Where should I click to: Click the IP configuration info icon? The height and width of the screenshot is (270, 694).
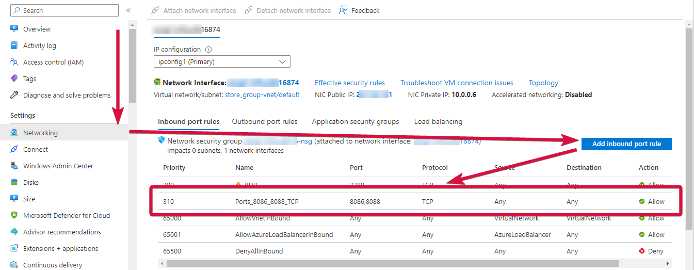(209, 50)
